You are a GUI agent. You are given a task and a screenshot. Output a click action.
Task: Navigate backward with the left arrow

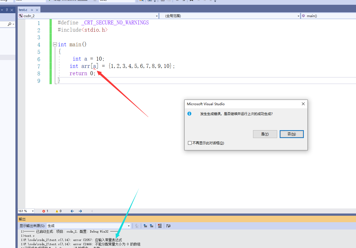point(72,211)
